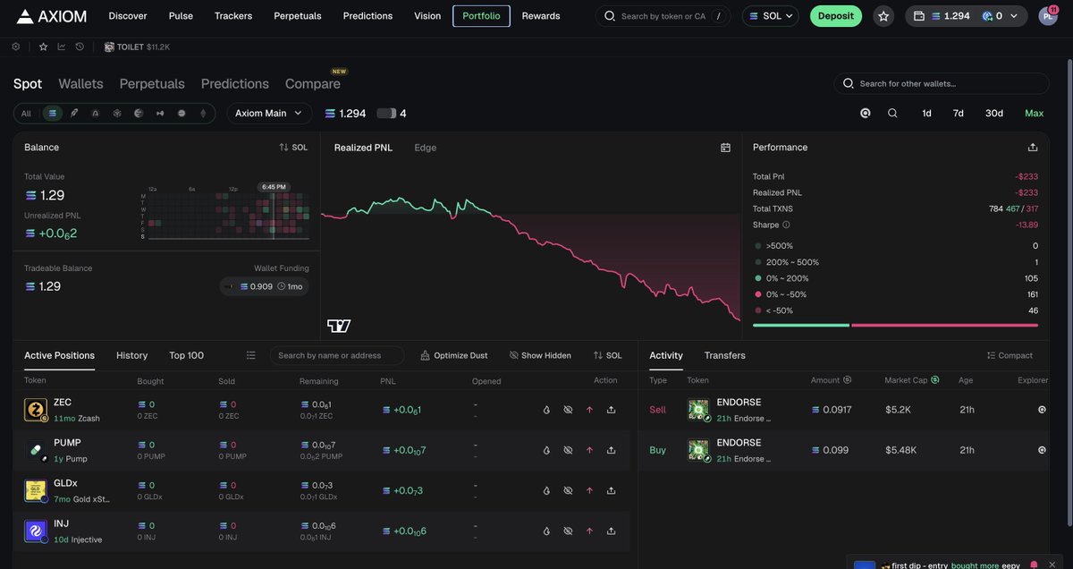Share the Performance panel via export icon
This screenshot has height=569, width=1073.
pyautogui.click(x=1033, y=148)
